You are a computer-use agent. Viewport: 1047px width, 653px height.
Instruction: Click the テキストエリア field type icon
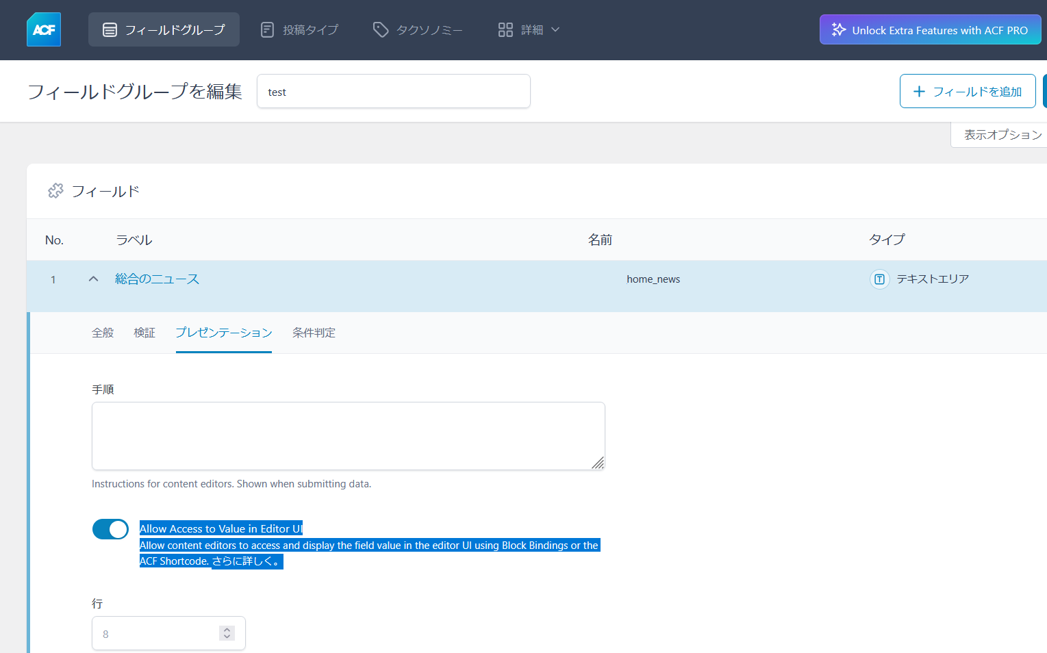tap(879, 279)
